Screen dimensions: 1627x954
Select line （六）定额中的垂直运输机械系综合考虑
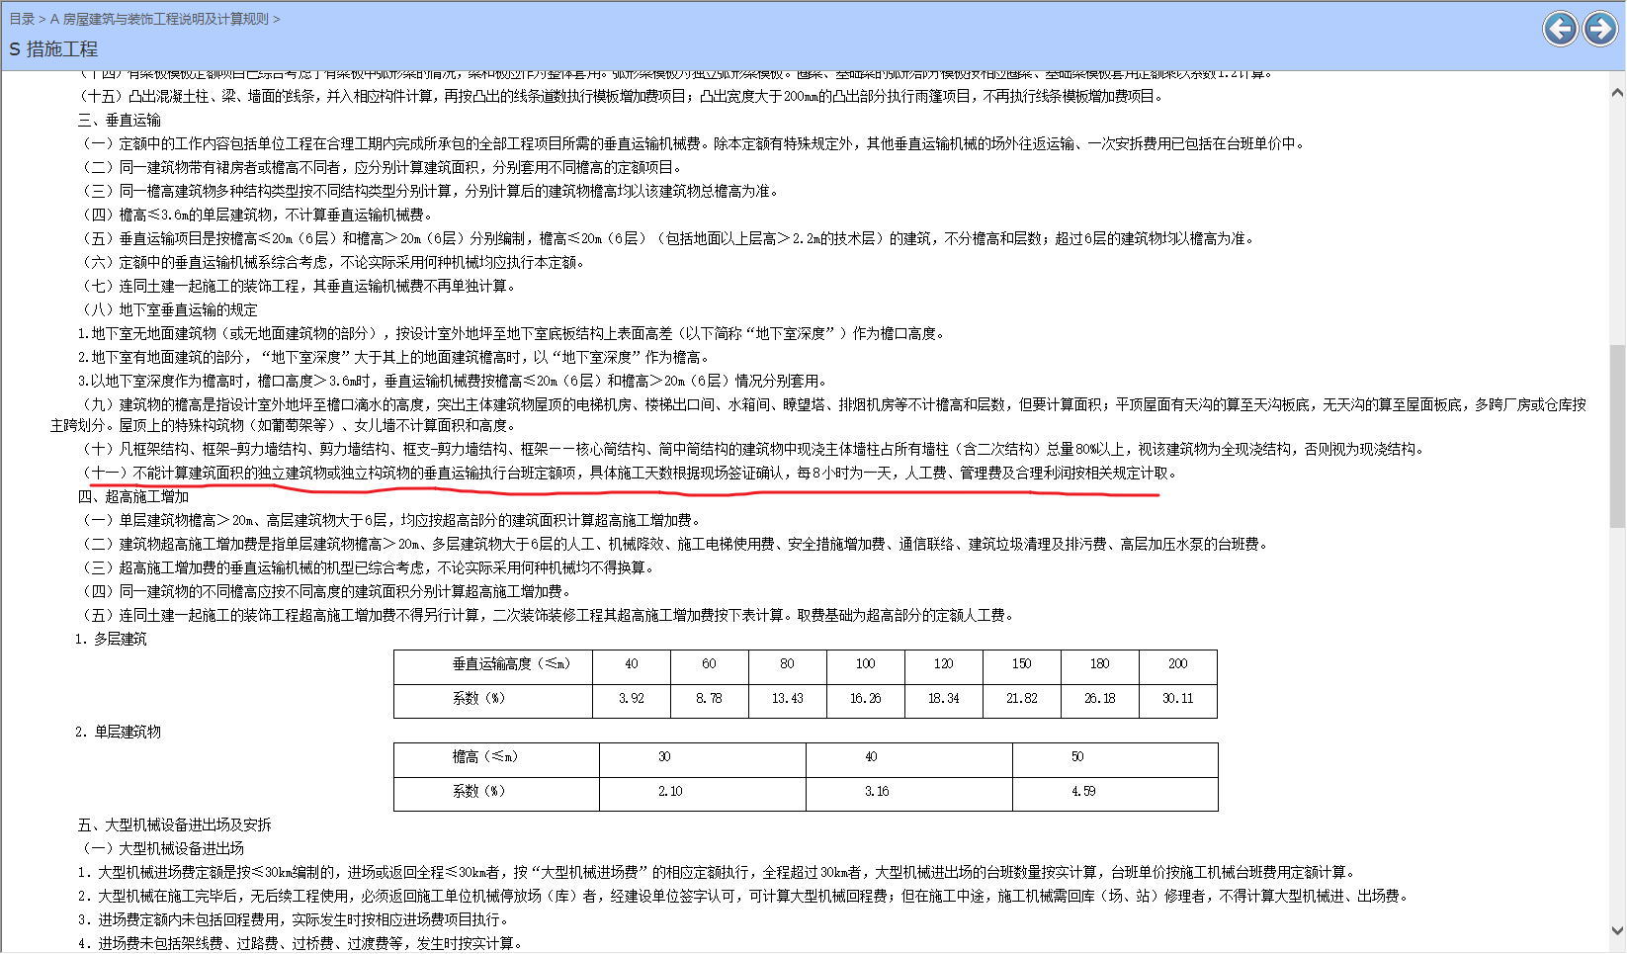tap(333, 262)
